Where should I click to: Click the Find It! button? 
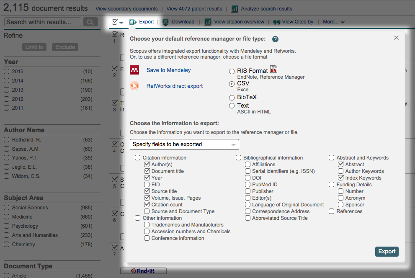[143, 271]
